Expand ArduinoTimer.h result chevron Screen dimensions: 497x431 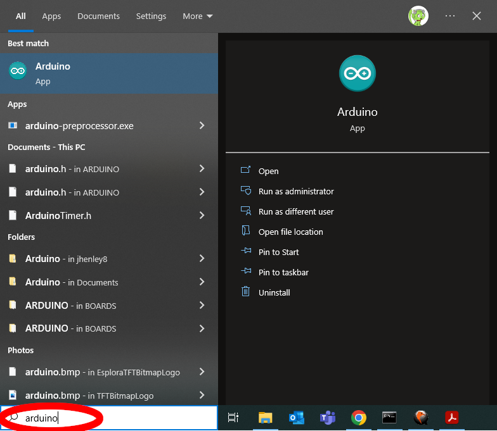click(x=202, y=215)
